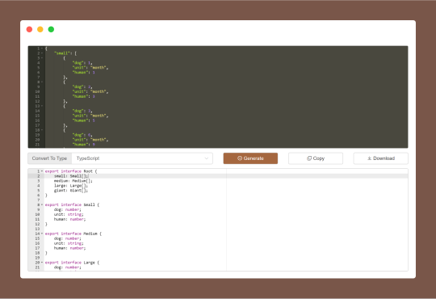Image resolution: width=436 pixels, height=299 pixels.
Task: Click the small: Small[]; output line
Action: (71, 176)
